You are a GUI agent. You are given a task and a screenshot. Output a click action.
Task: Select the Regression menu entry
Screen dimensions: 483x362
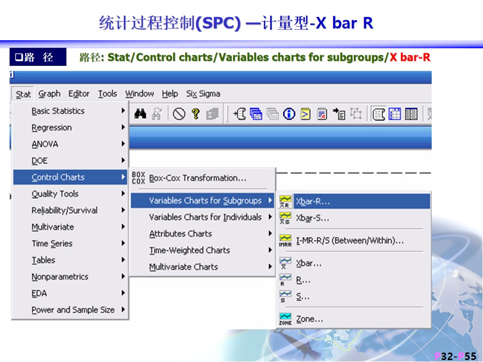pos(51,128)
